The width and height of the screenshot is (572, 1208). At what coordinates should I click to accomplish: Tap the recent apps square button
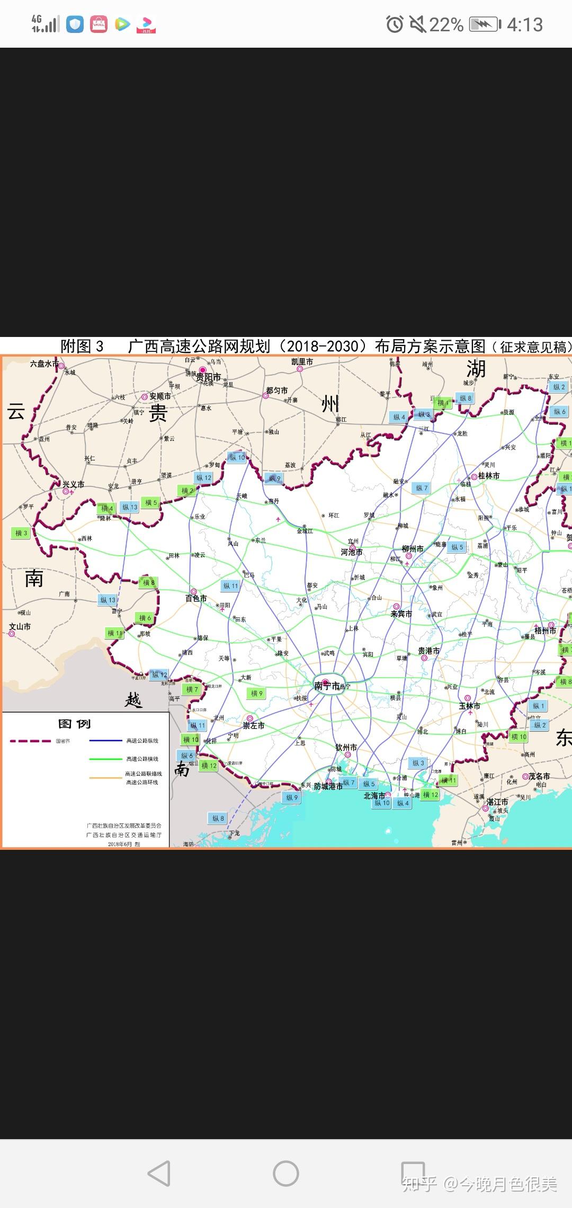413,1173
